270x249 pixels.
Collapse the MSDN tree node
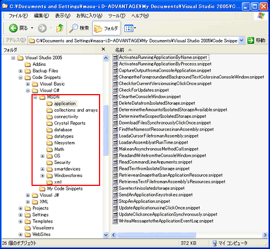coord(35,97)
